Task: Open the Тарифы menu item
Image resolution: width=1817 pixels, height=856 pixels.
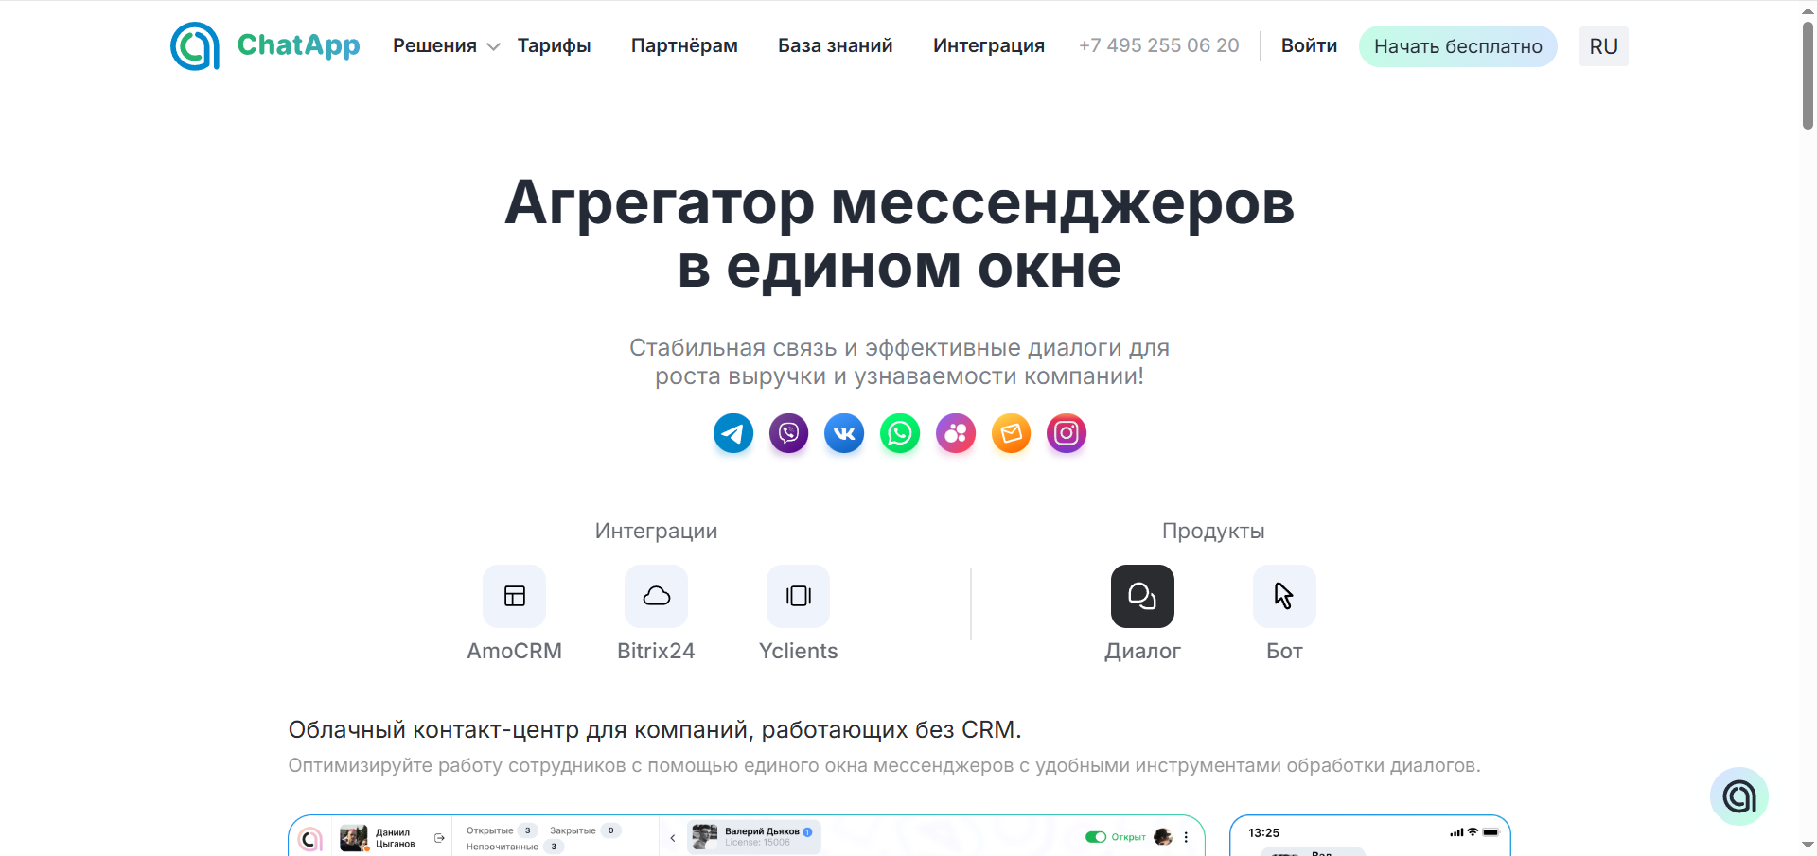Action: (x=554, y=46)
